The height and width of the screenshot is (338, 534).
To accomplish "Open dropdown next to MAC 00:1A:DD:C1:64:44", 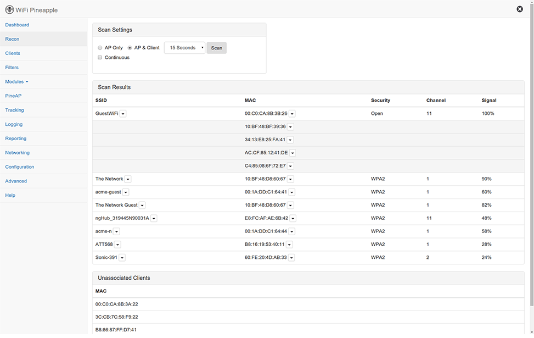I will click(292, 231).
